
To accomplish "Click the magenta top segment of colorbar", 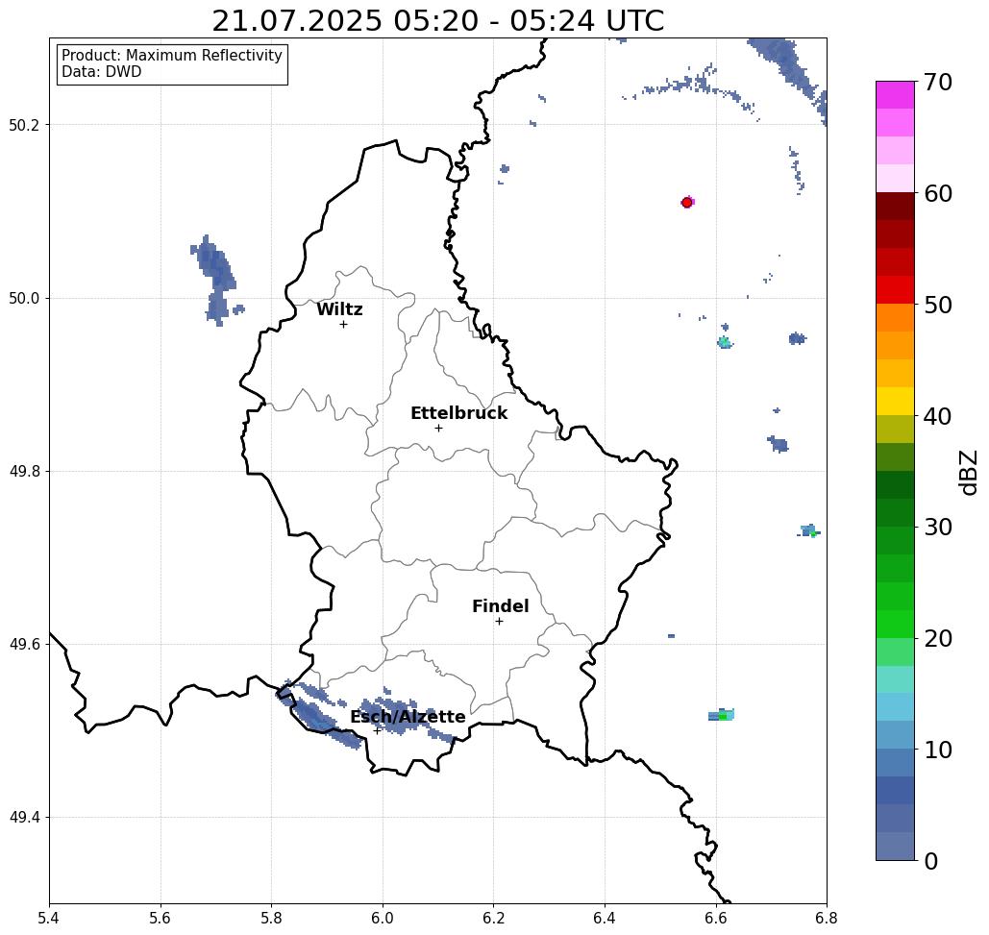I will [895, 95].
